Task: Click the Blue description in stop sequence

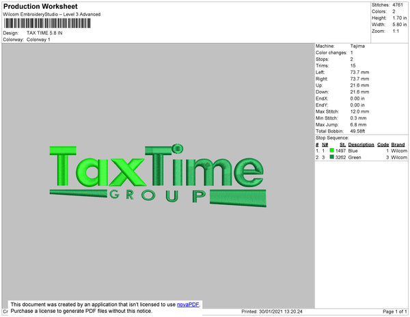Action: click(353, 151)
